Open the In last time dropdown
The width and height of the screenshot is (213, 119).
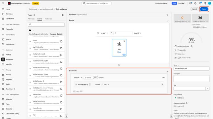(x=104, y=33)
